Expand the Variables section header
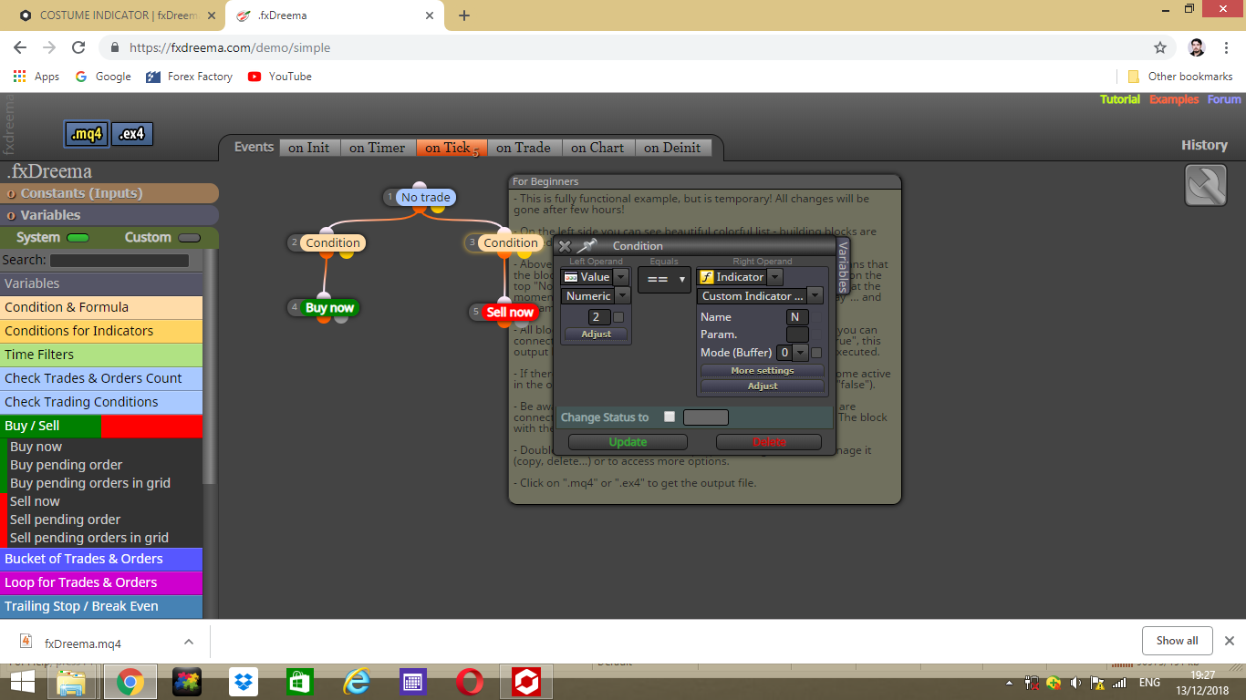Image resolution: width=1246 pixels, height=700 pixels. point(109,215)
